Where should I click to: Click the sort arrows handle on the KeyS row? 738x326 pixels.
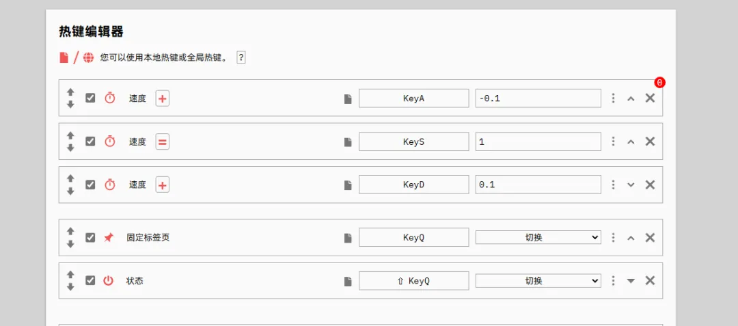[x=70, y=141]
